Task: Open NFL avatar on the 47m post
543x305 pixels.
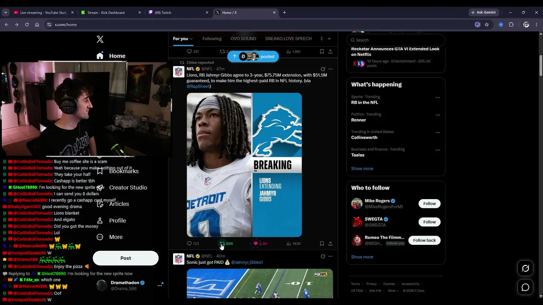Action: [179, 72]
